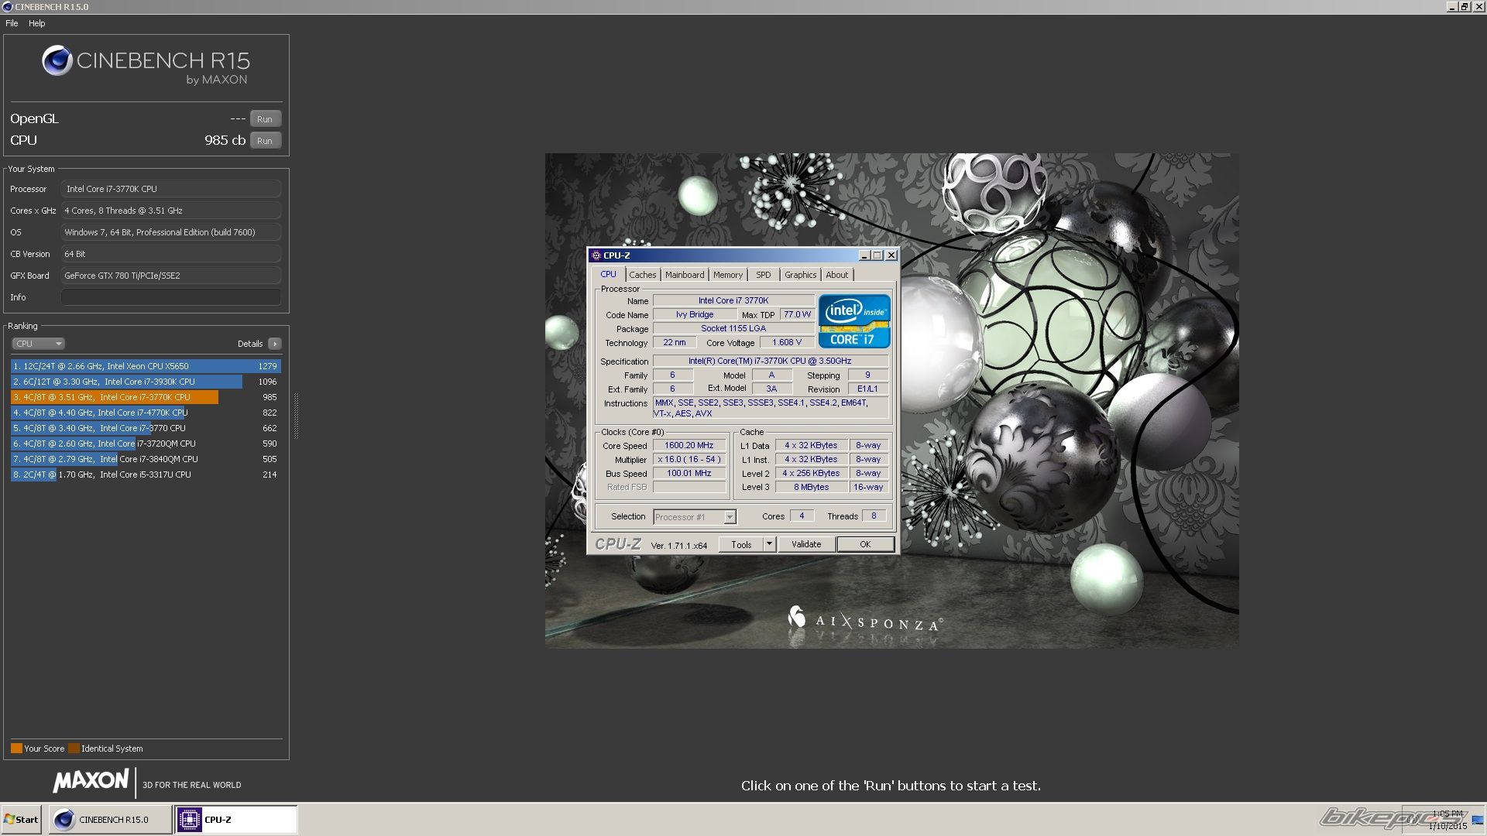Click the Intel Core i7 badge icon
Image resolution: width=1487 pixels, height=836 pixels.
click(x=854, y=321)
